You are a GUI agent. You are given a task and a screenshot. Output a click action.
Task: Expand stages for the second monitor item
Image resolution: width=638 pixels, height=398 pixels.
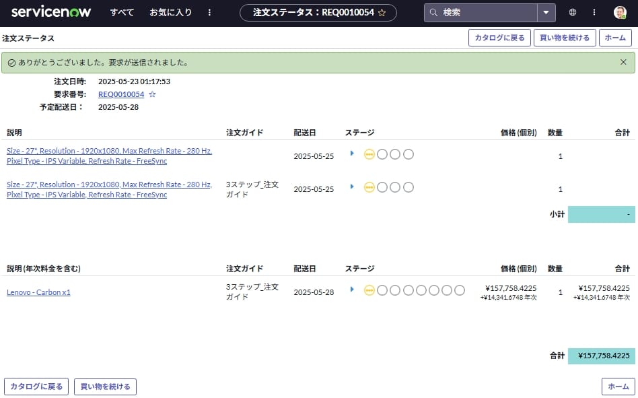352,187
